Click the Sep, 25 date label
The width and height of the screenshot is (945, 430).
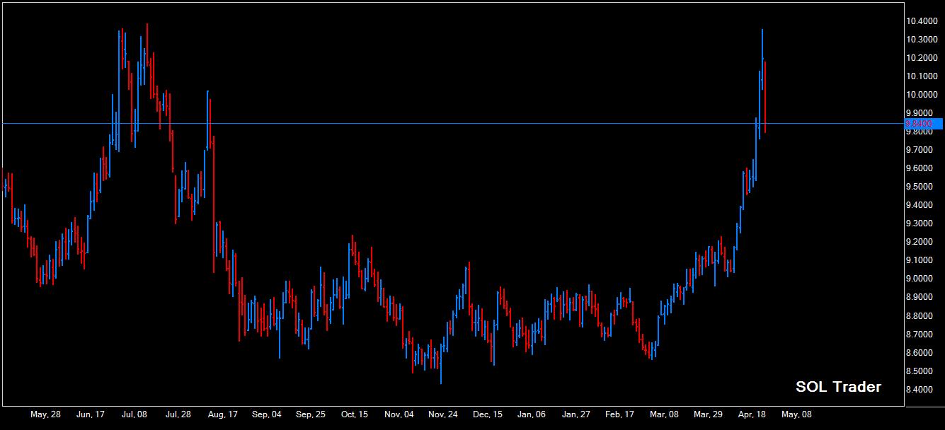[x=311, y=415]
